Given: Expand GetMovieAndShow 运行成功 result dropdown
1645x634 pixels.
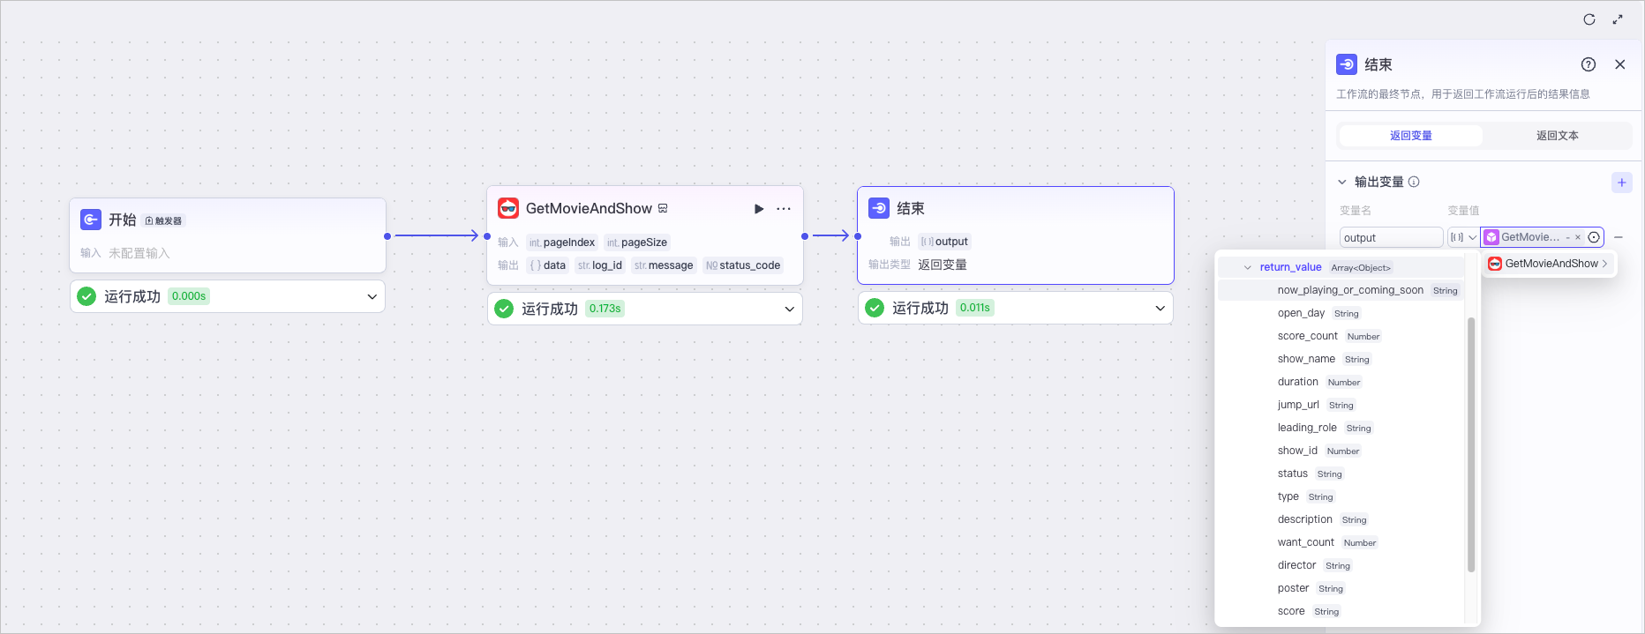Looking at the screenshot, I should (790, 309).
